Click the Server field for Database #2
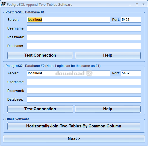 pos(69,73)
